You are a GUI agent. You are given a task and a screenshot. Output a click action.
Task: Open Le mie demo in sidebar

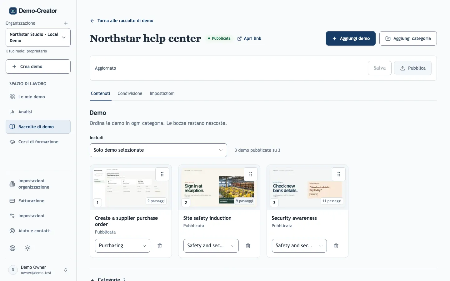tap(38, 97)
